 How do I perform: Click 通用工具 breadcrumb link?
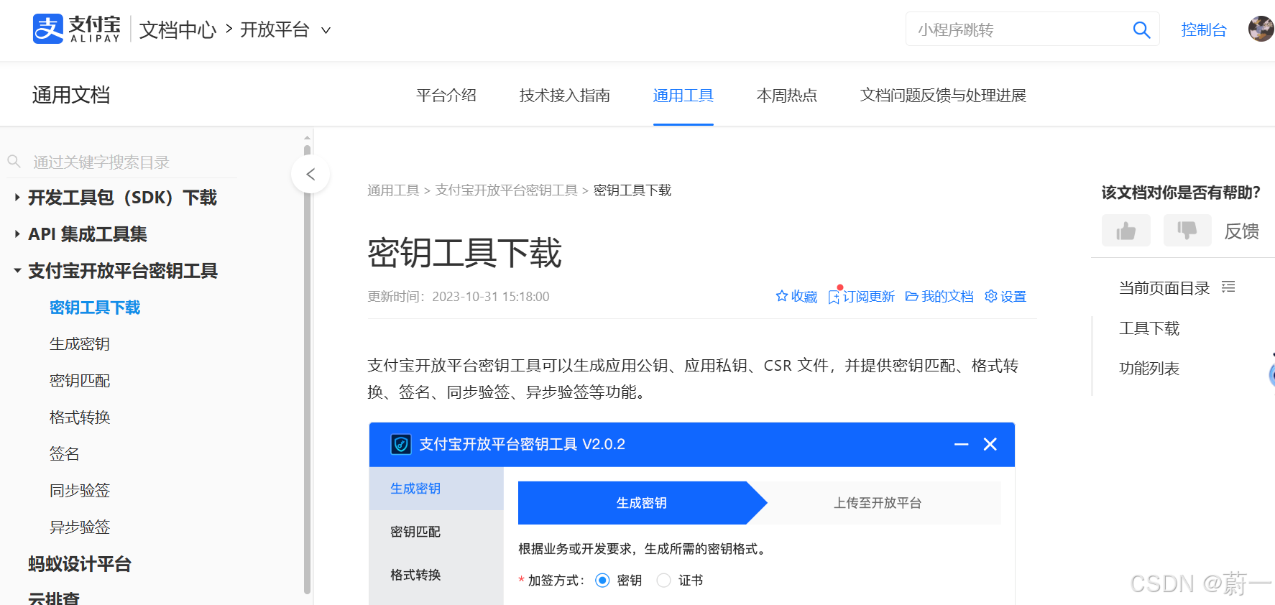393,190
